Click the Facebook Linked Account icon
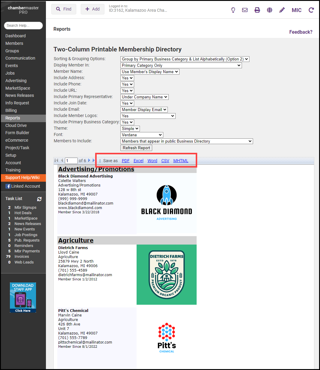 8,186
